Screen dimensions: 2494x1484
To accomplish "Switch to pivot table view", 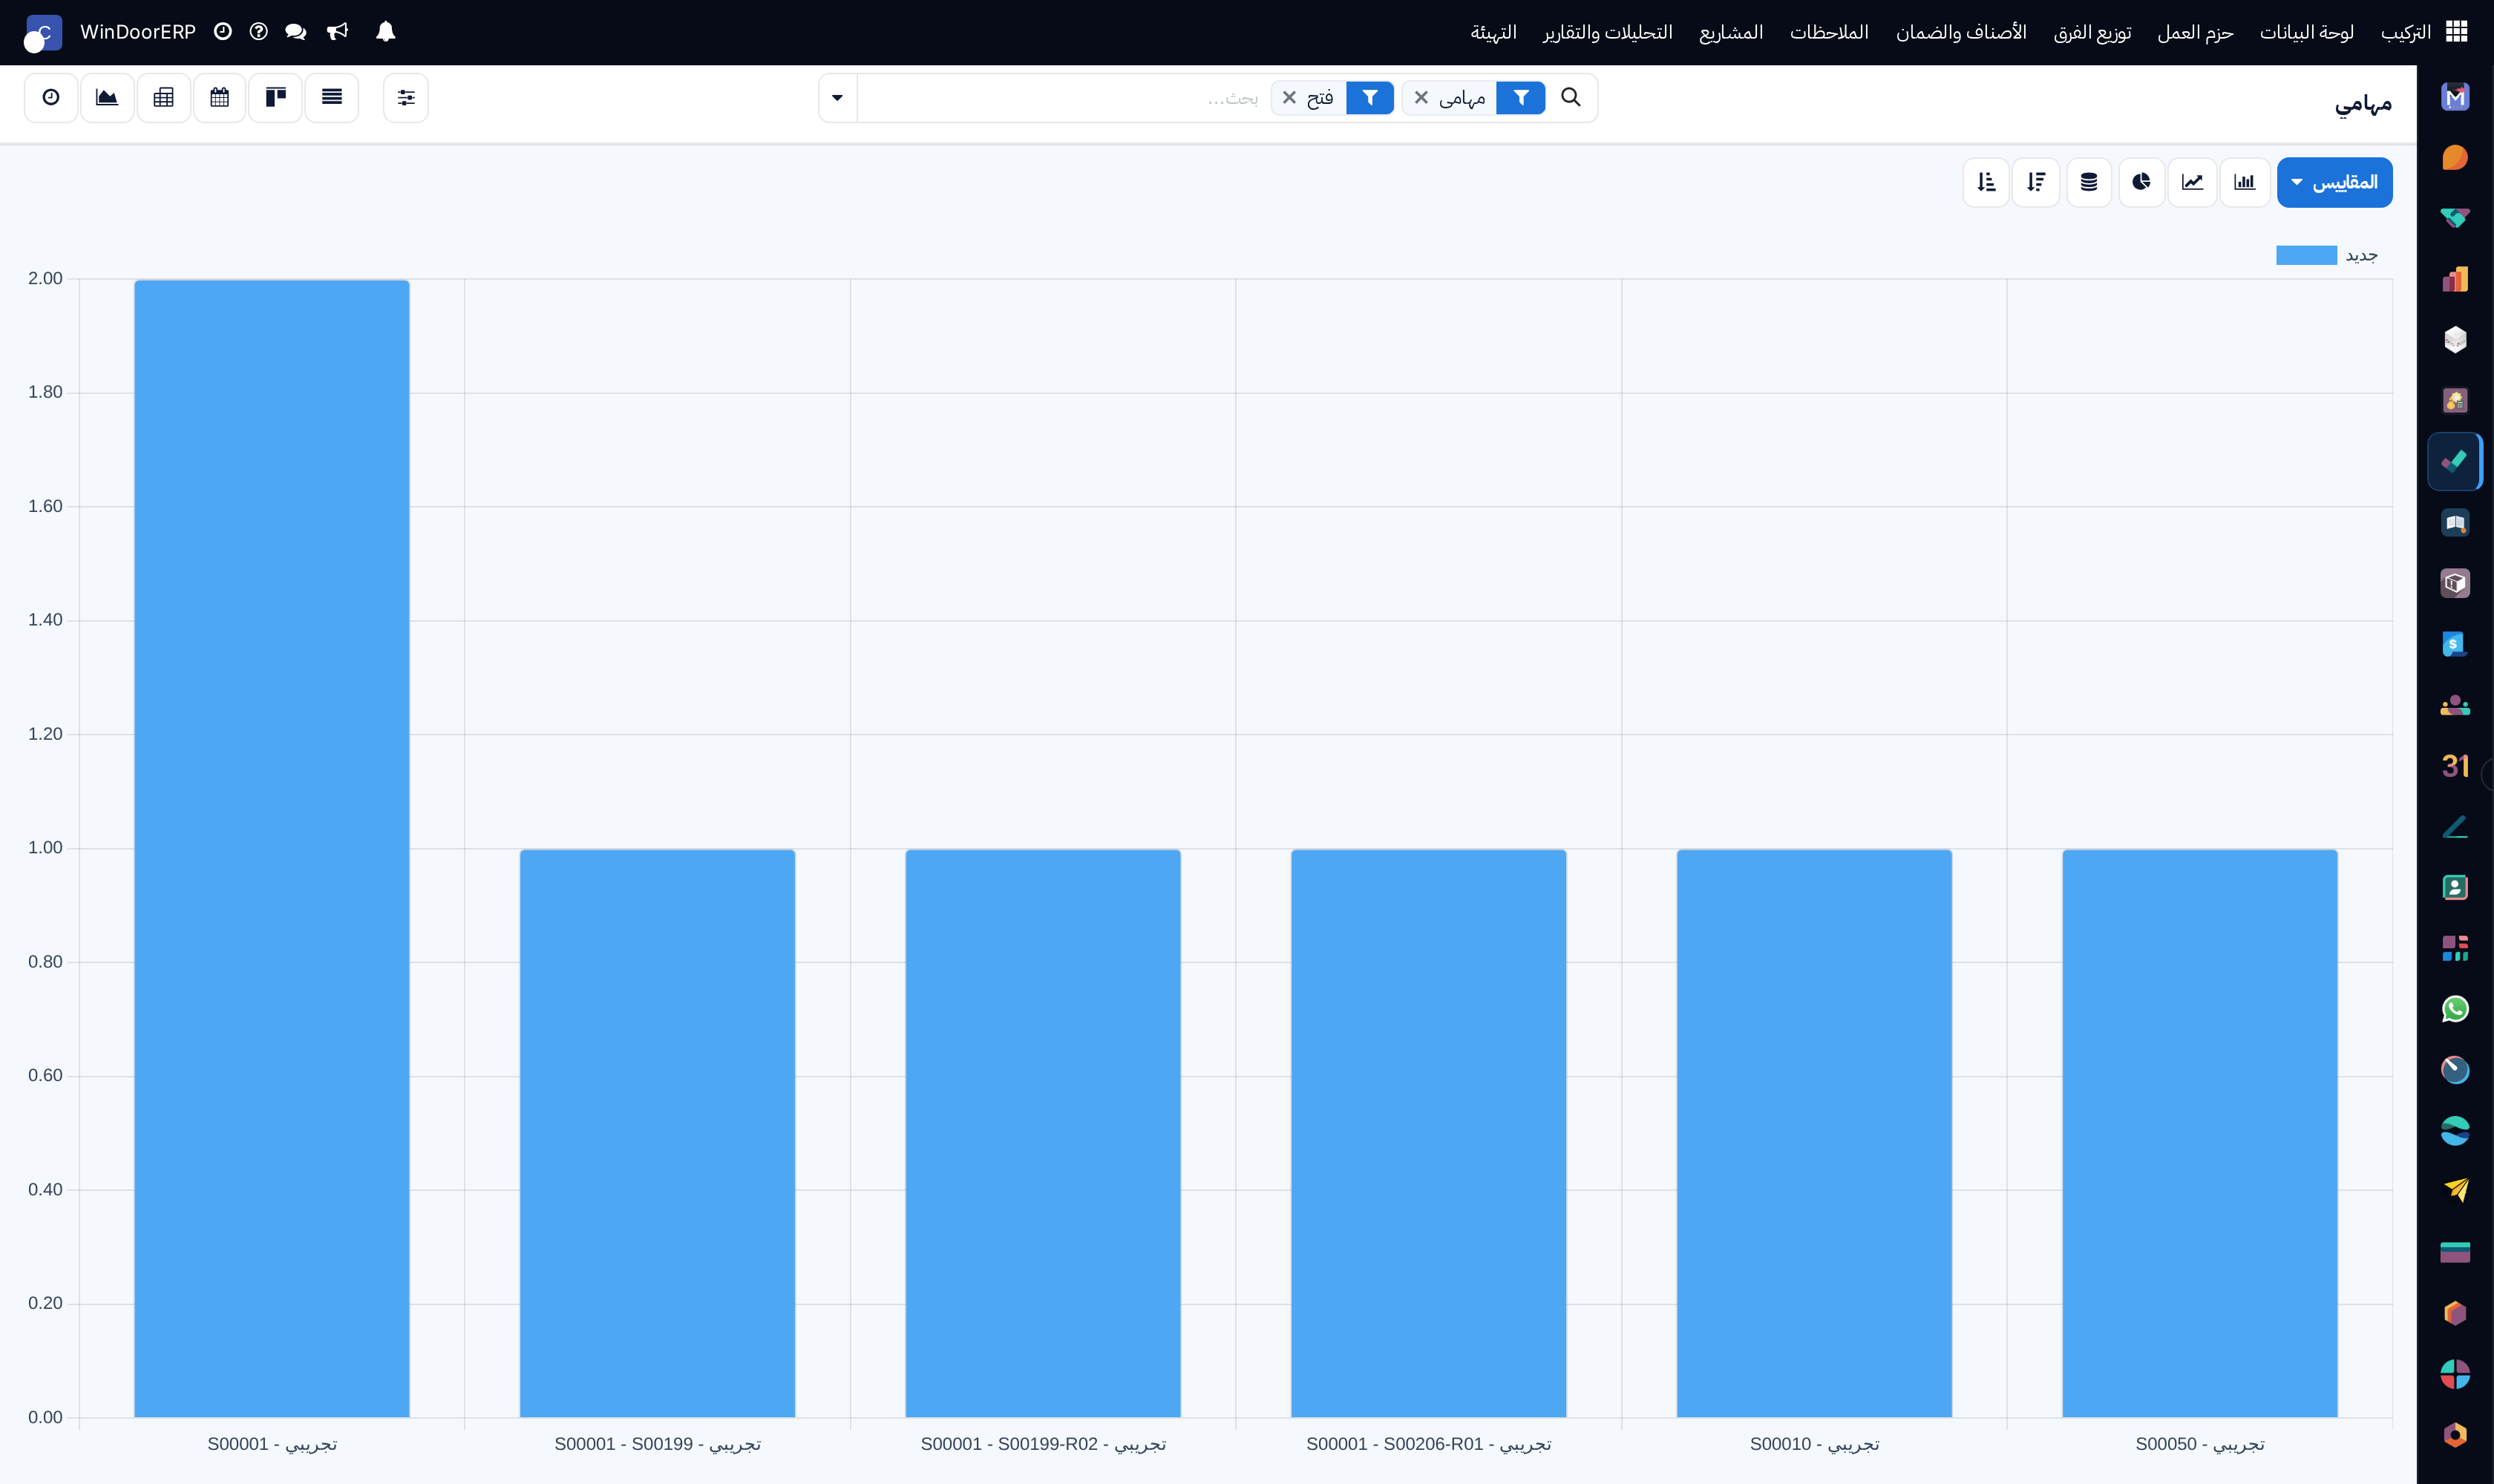I will click(163, 97).
